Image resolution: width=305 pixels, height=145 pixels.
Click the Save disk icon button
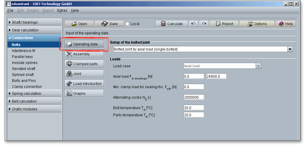coord(109,24)
